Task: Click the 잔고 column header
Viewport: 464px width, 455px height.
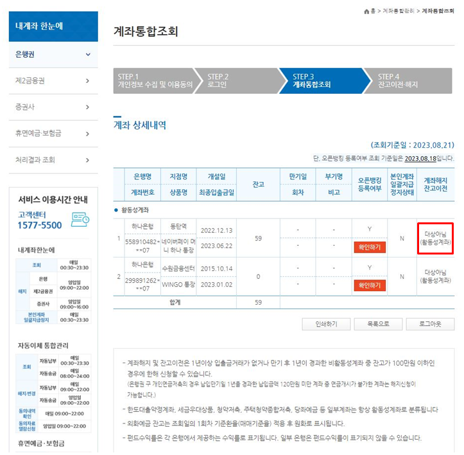Action: (258, 184)
